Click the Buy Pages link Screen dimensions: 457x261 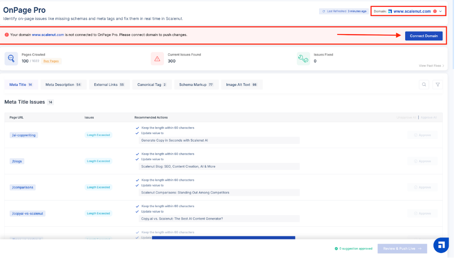pyautogui.click(x=51, y=61)
